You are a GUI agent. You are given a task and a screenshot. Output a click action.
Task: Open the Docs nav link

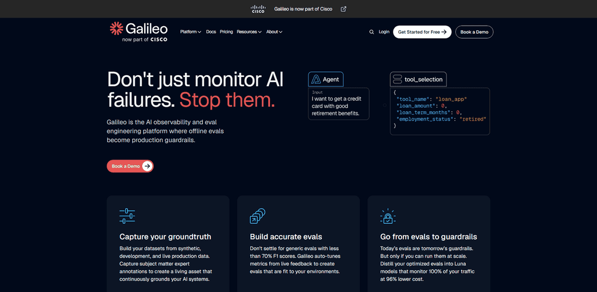click(x=211, y=32)
